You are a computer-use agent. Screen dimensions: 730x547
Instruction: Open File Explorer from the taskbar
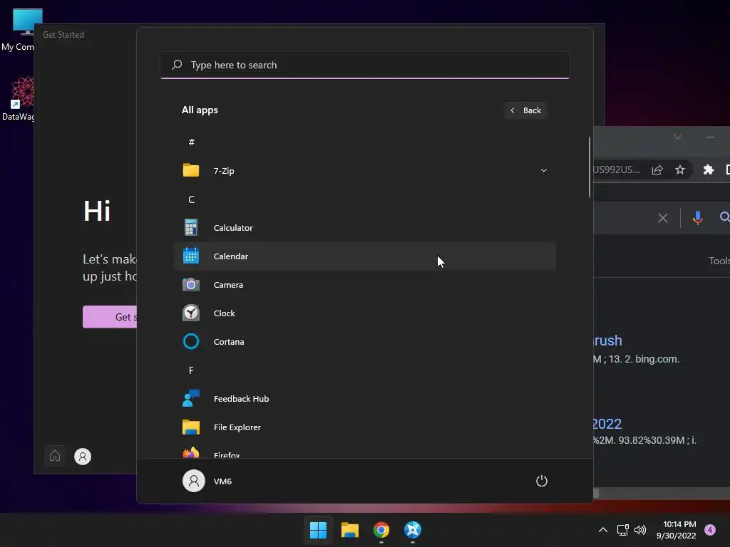[349, 530]
